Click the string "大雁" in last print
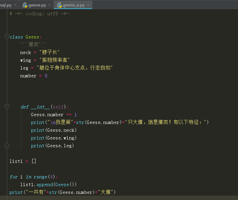Viewport: 238px width, 200px height. point(106,192)
